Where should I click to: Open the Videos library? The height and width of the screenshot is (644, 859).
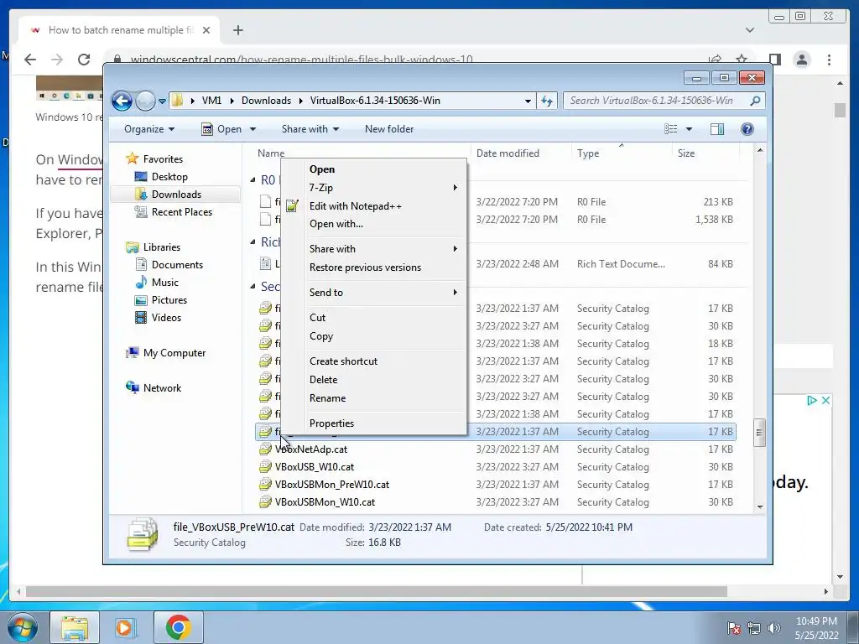(166, 318)
